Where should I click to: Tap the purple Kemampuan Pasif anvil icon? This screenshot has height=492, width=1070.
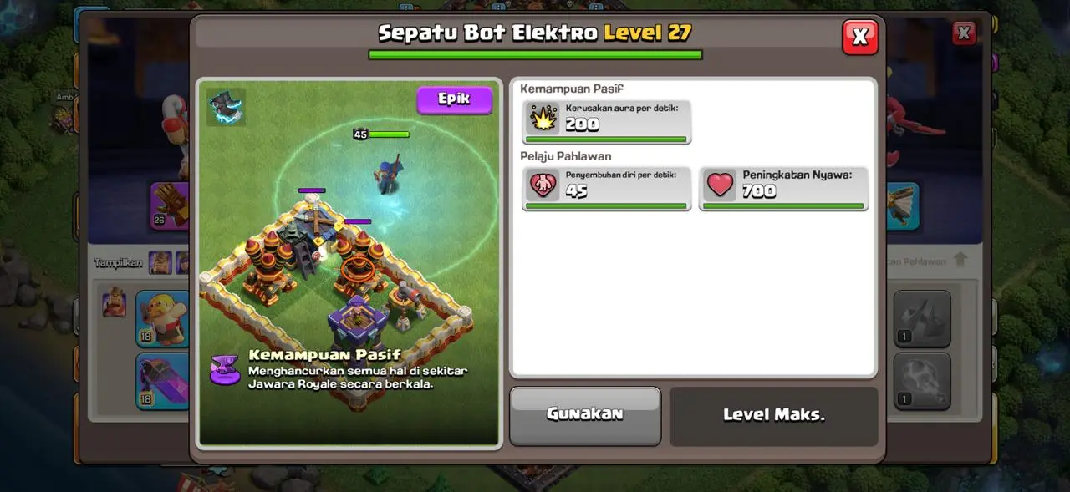coord(225,370)
